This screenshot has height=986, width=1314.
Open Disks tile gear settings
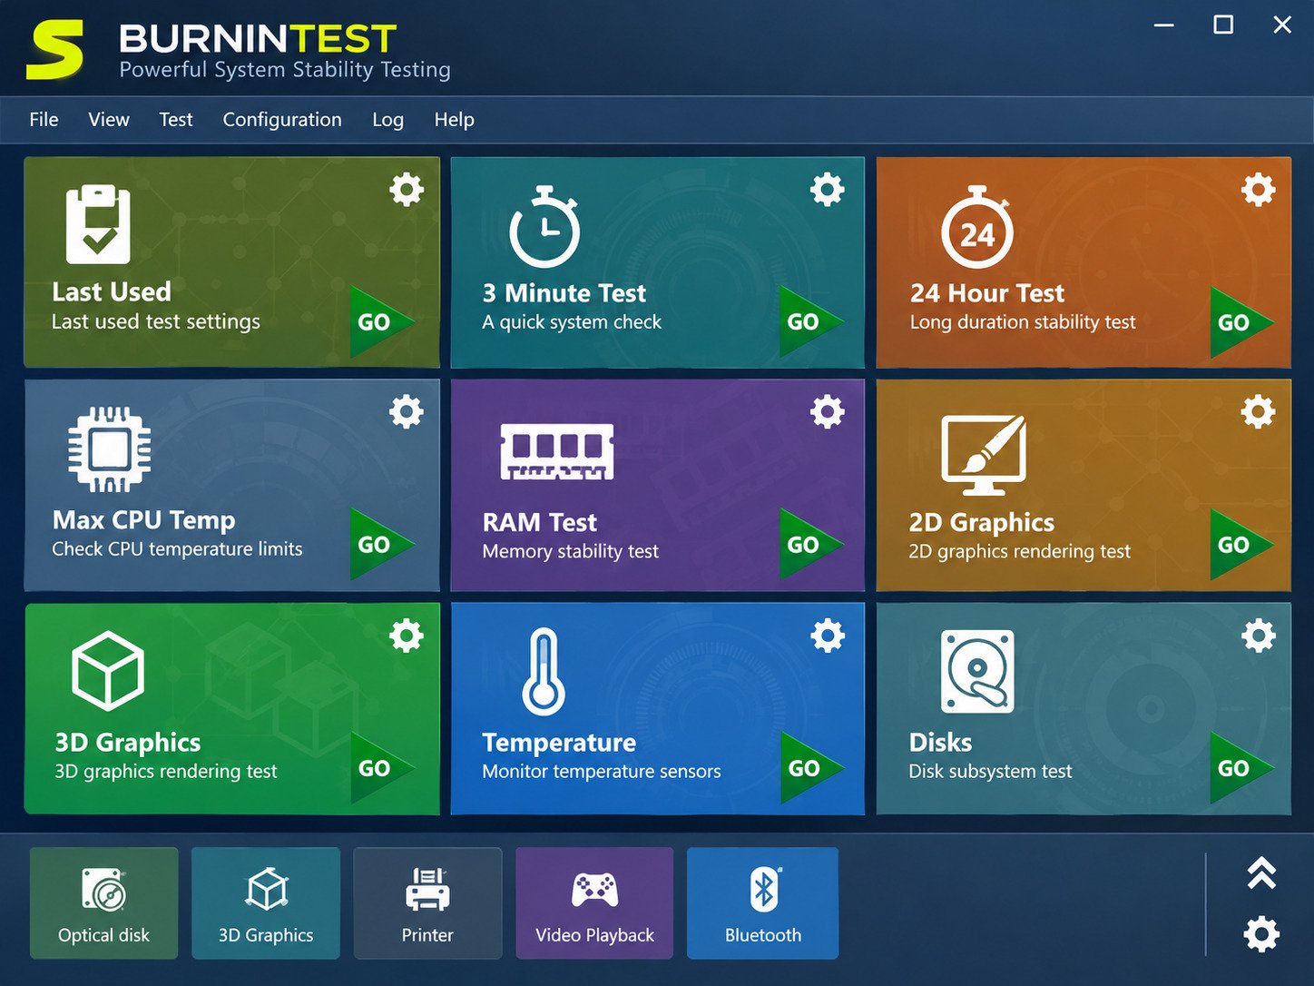(x=1258, y=636)
